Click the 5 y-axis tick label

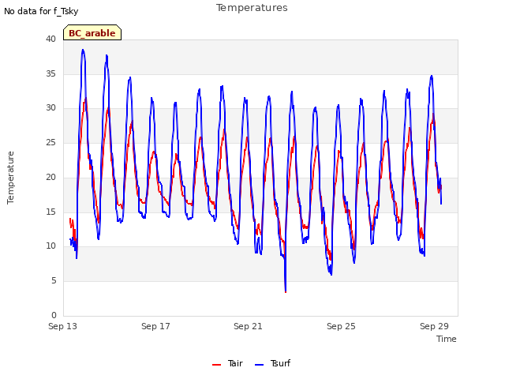tap(54, 281)
